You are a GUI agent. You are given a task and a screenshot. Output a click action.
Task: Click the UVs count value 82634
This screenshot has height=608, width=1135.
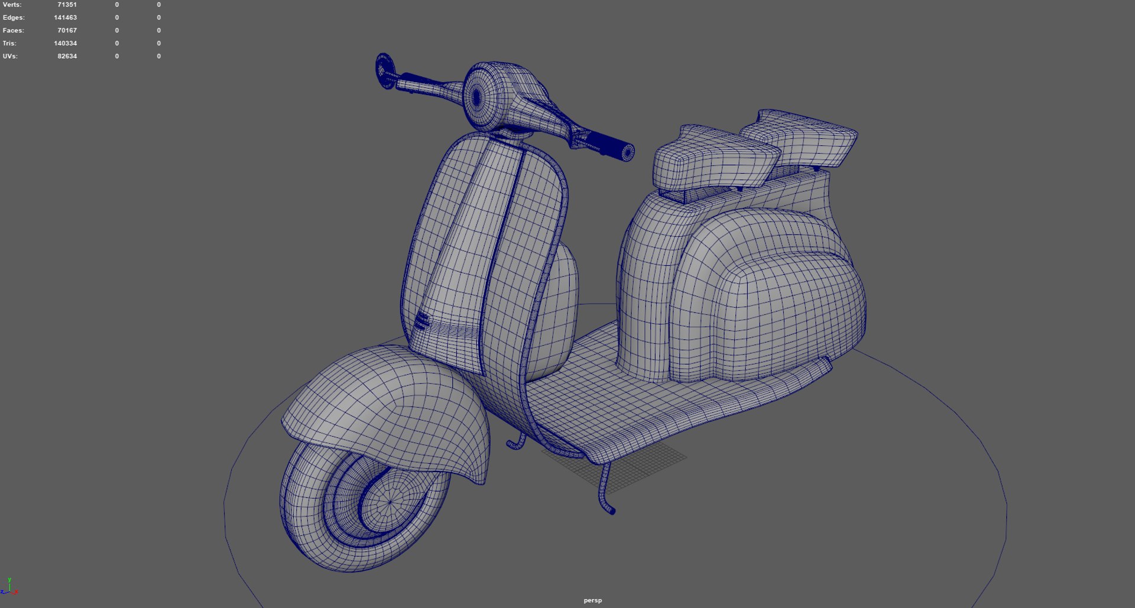[67, 57]
